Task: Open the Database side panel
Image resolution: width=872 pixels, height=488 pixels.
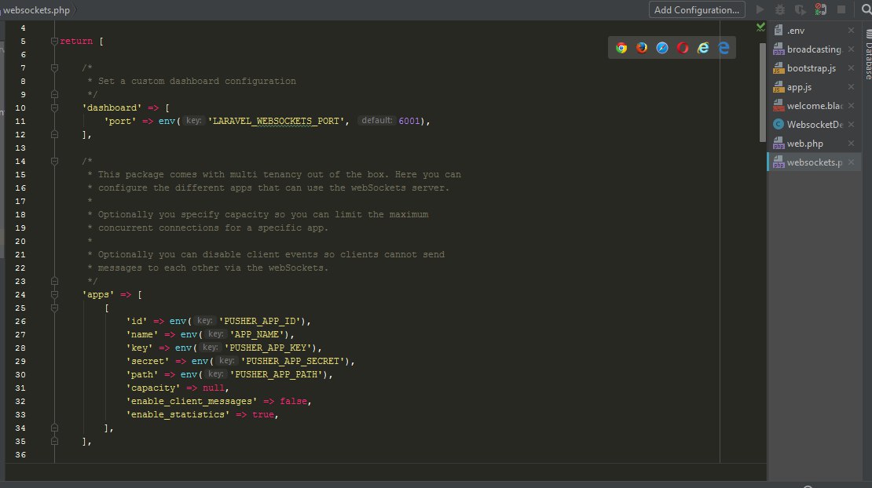Action: [x=868, y=54]
